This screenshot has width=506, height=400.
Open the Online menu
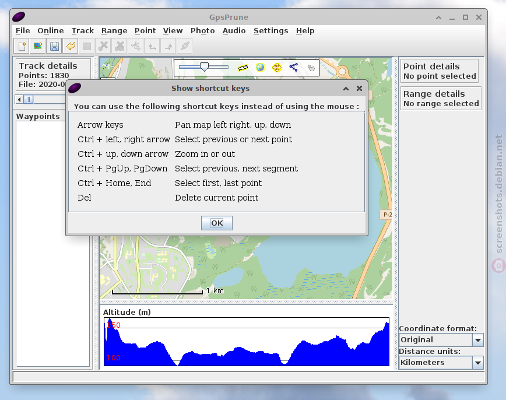(x=51, y=31)
